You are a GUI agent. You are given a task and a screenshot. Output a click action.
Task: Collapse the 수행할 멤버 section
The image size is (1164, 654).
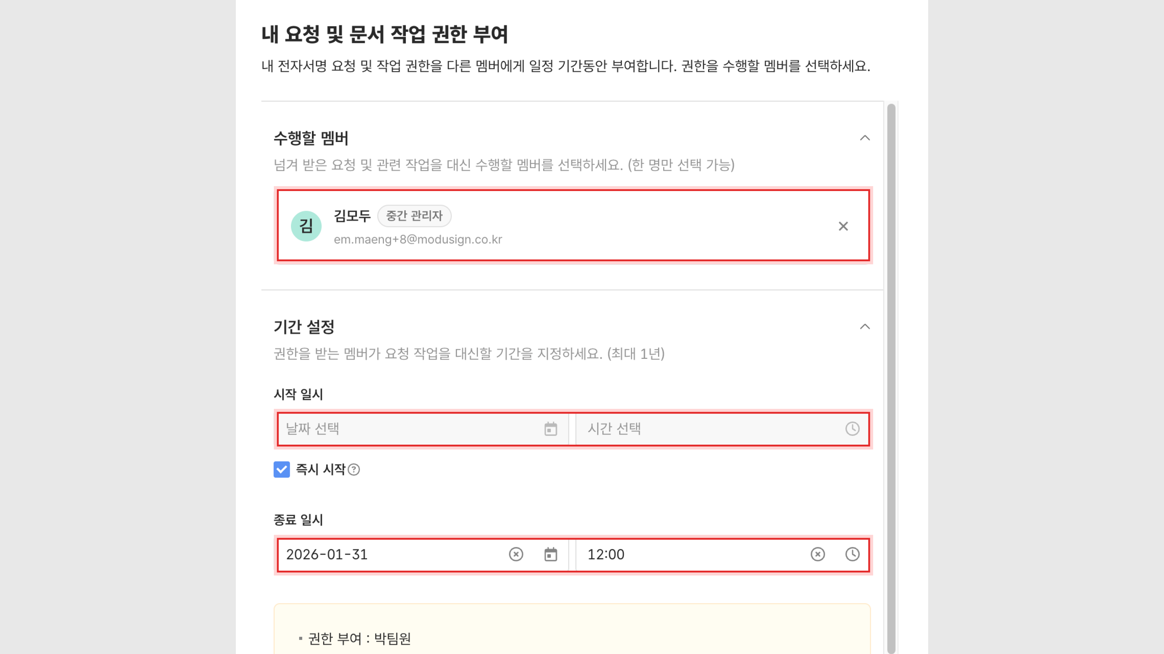coord(865,138)
